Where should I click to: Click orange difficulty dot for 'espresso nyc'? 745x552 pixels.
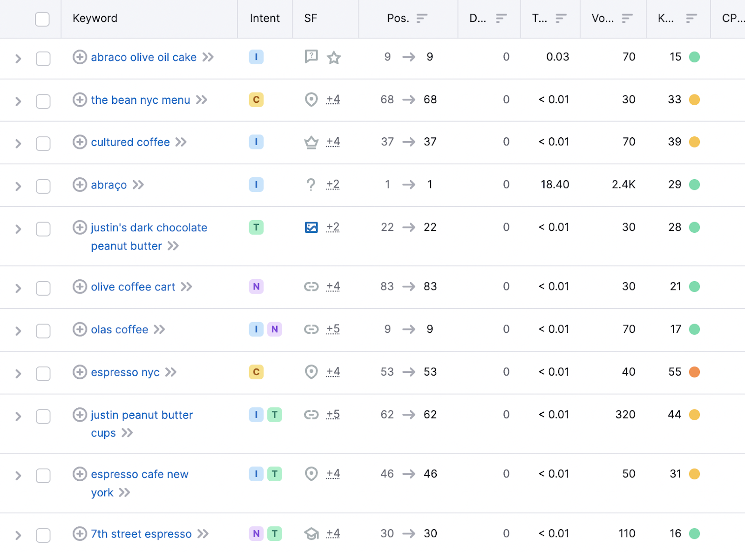tap(694, 372)
